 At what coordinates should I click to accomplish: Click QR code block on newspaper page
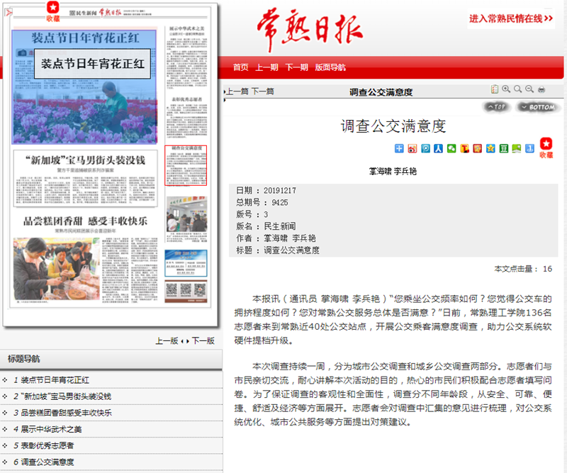186,291
